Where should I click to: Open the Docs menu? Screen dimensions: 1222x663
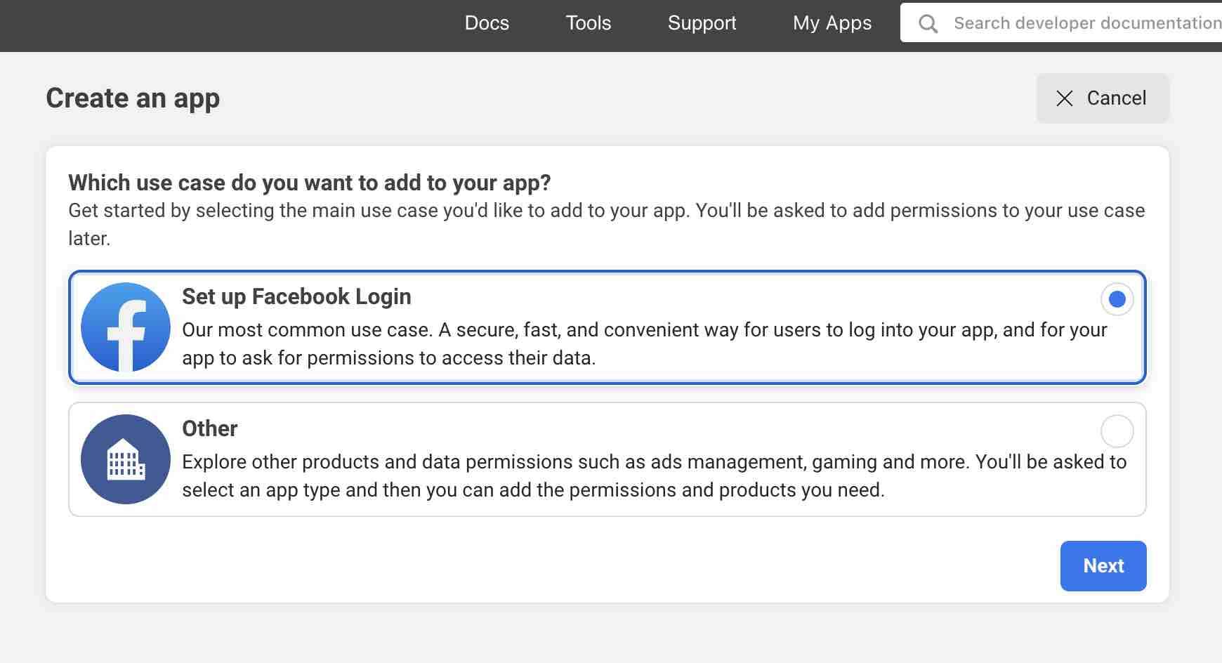click(487, 23)
